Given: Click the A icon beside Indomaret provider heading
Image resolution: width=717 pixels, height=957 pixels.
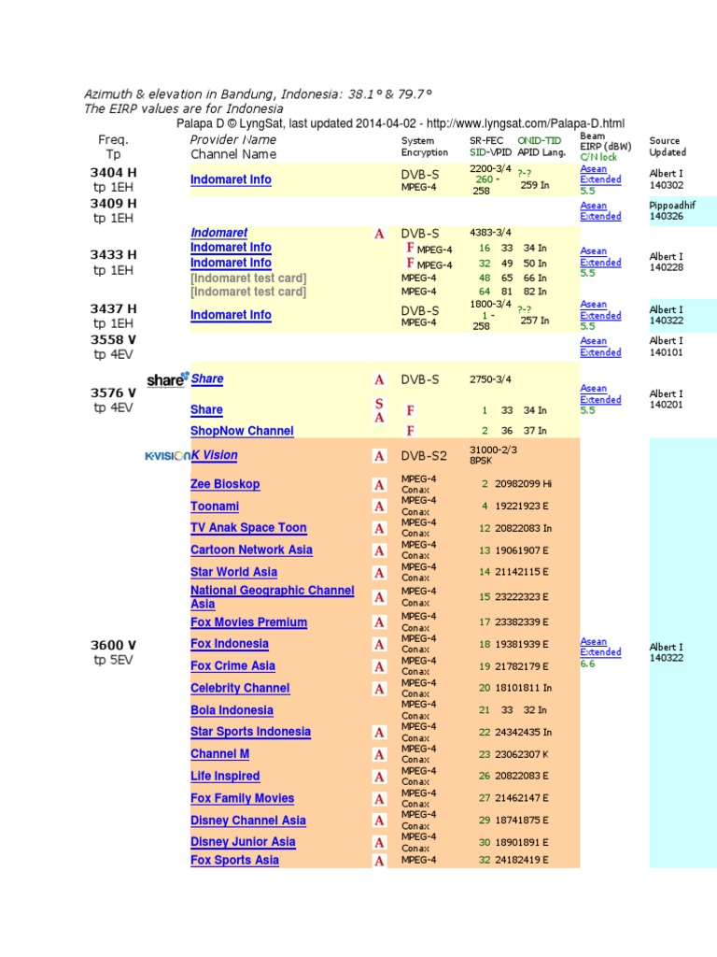Looking at the screenshot, I should pyautogui.click(x=379, y=234).
